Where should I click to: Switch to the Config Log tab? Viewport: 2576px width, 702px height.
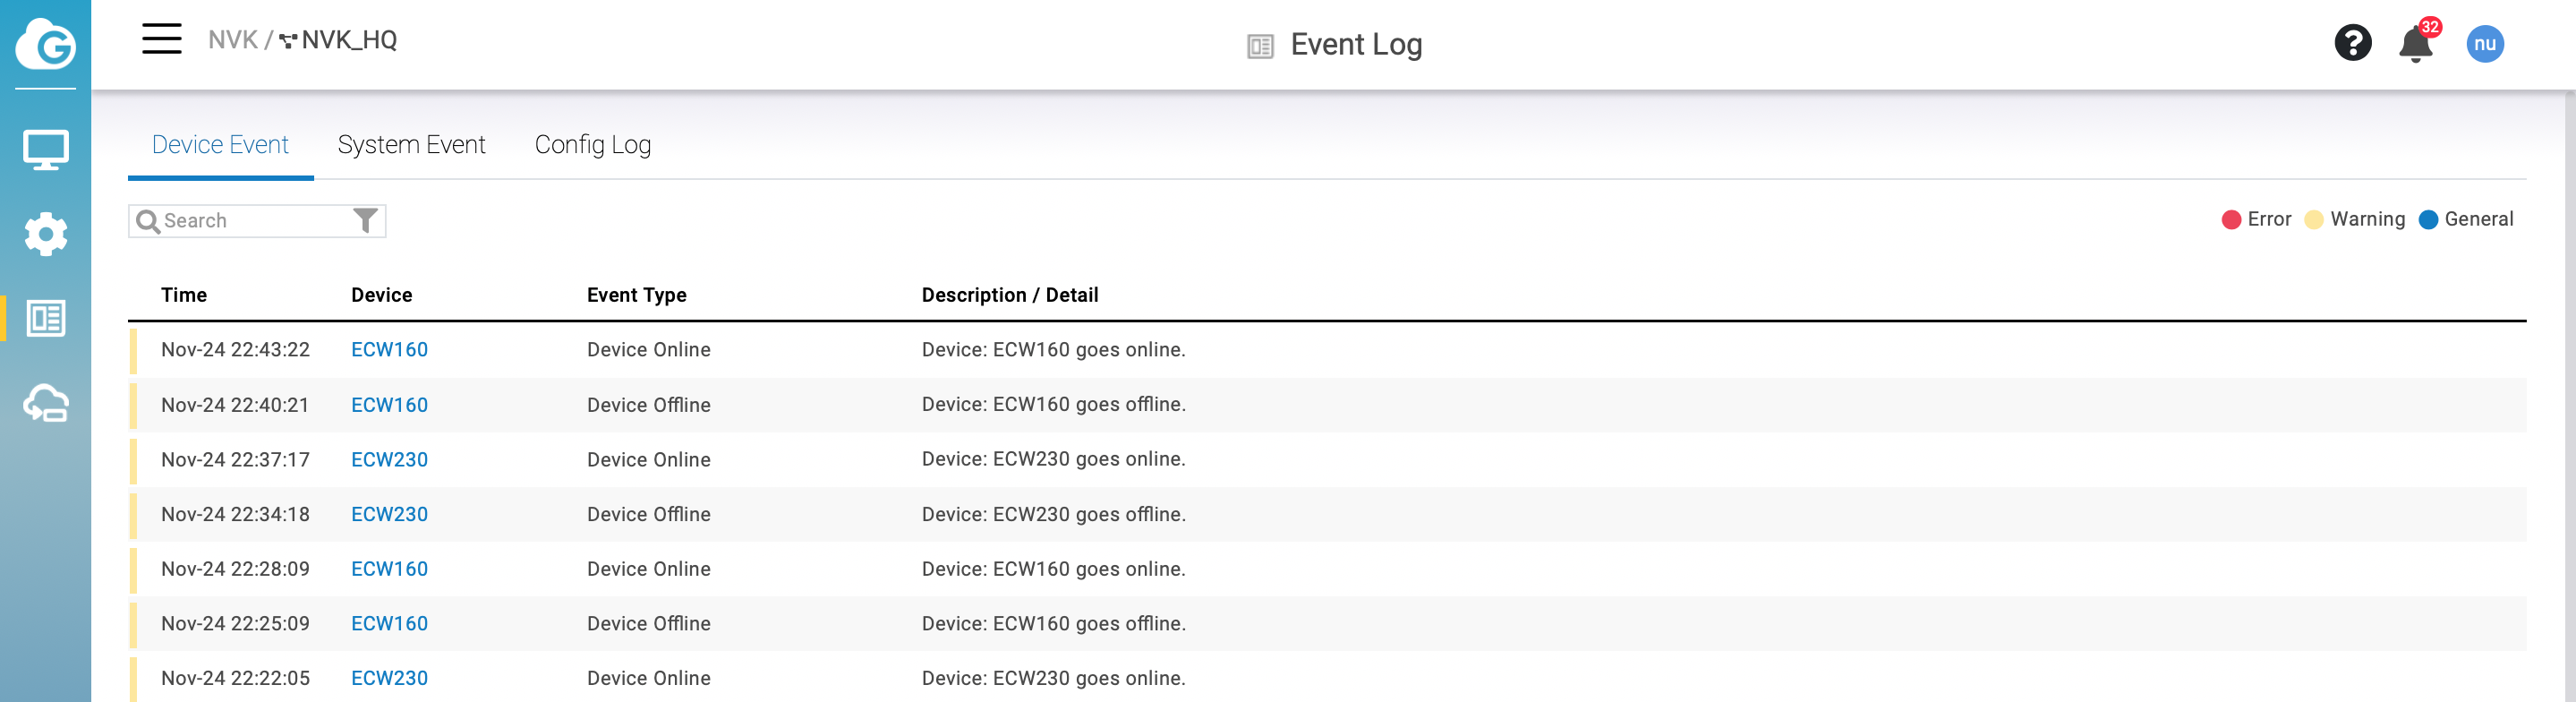pos(593,145)
